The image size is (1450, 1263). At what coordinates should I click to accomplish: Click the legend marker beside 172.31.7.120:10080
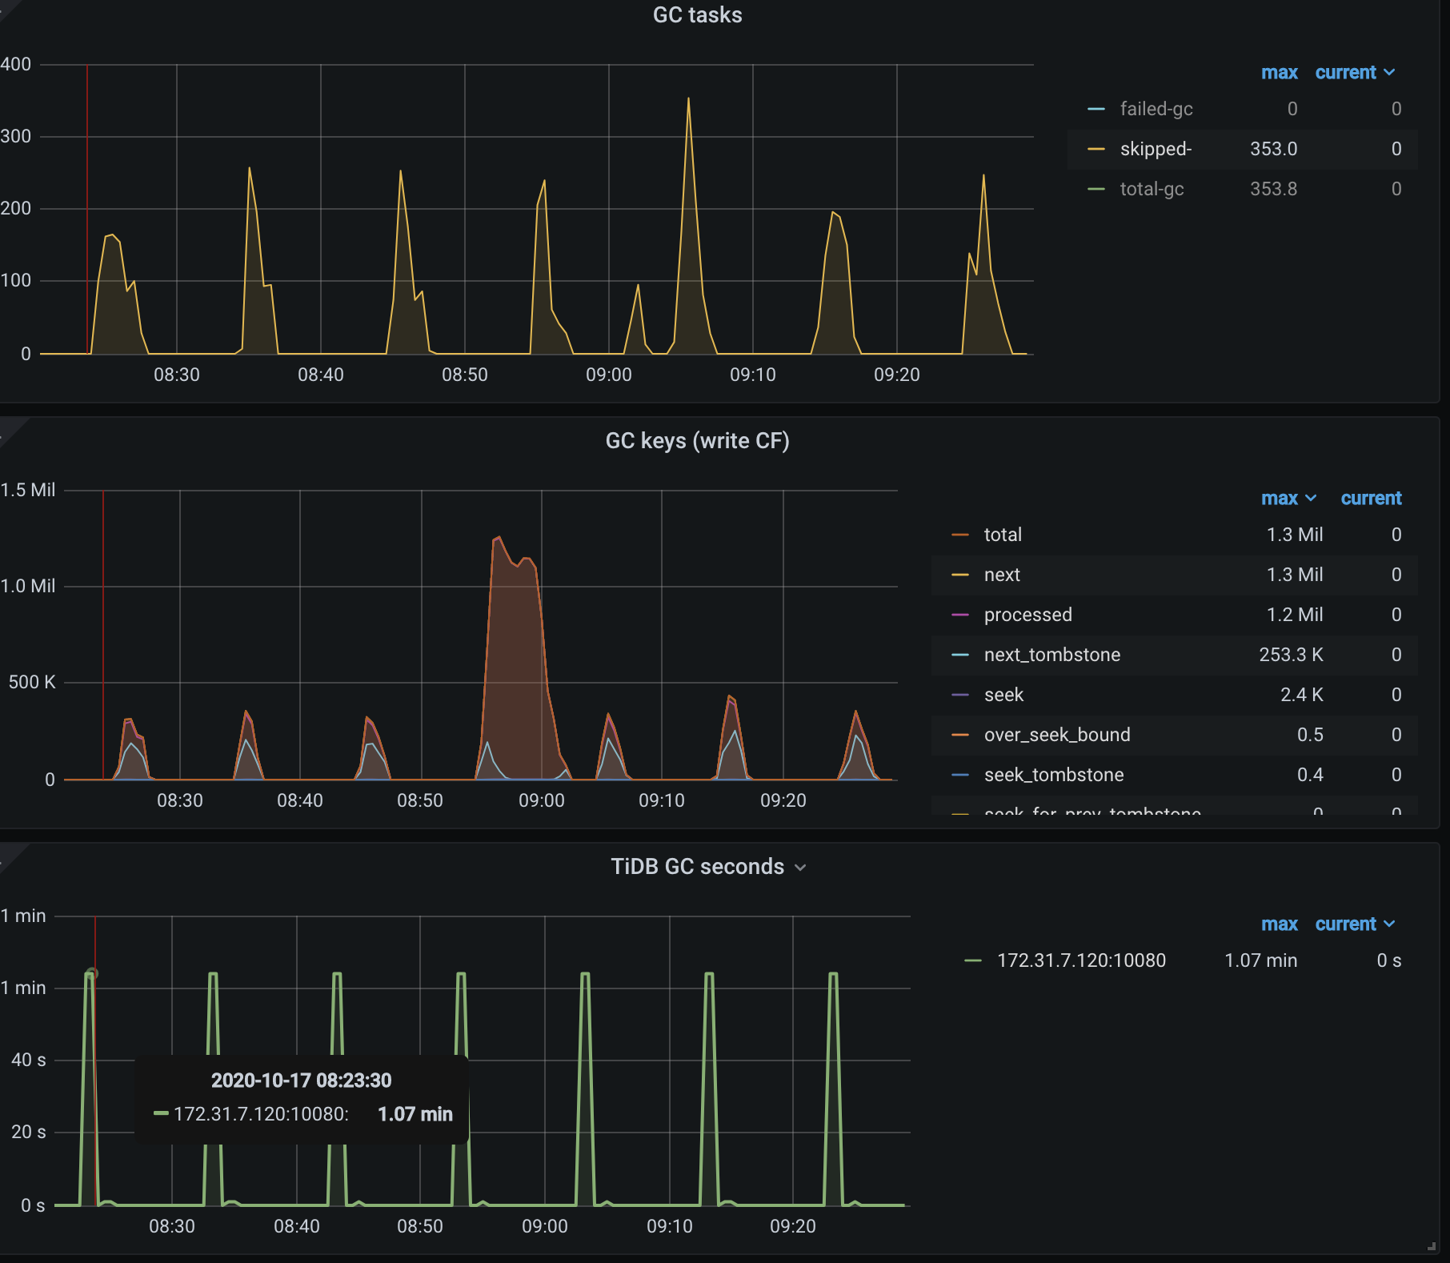973,960
